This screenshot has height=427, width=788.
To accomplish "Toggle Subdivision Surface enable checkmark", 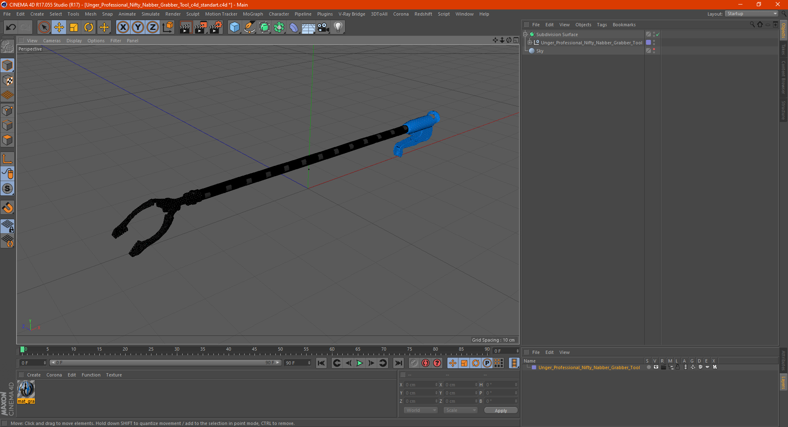I will point(658,34).
